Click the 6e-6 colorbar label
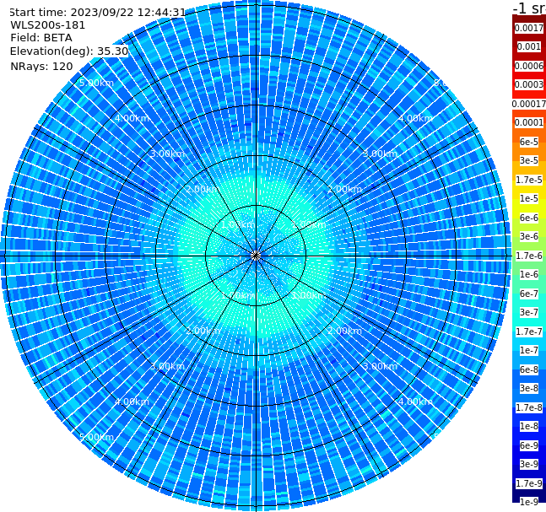 pyautogui.click(x=529, y=218)
